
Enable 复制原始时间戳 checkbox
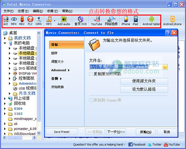pyautogui.click(x=91, y=74)
